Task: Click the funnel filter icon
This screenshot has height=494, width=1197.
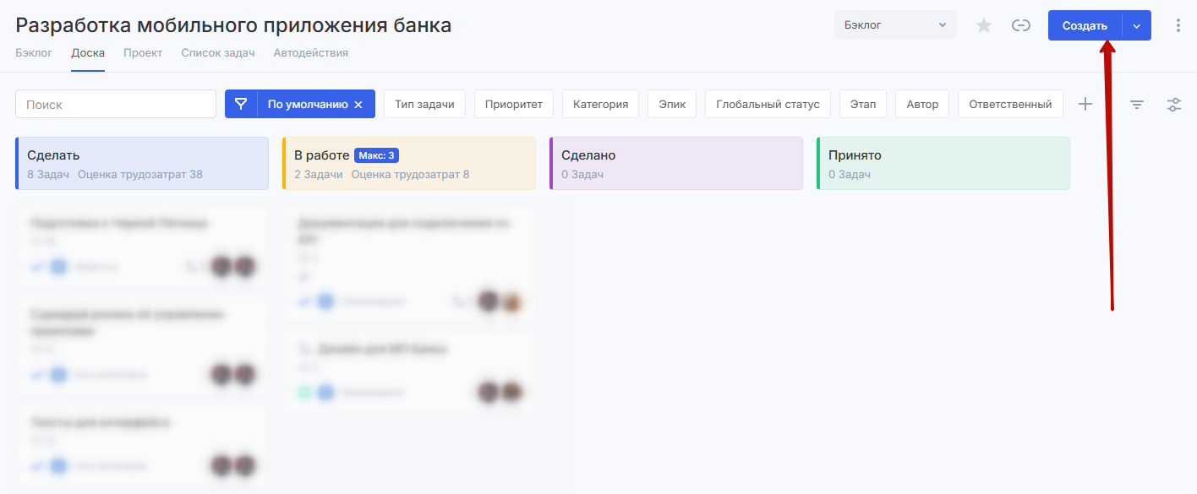Action: 241,104
